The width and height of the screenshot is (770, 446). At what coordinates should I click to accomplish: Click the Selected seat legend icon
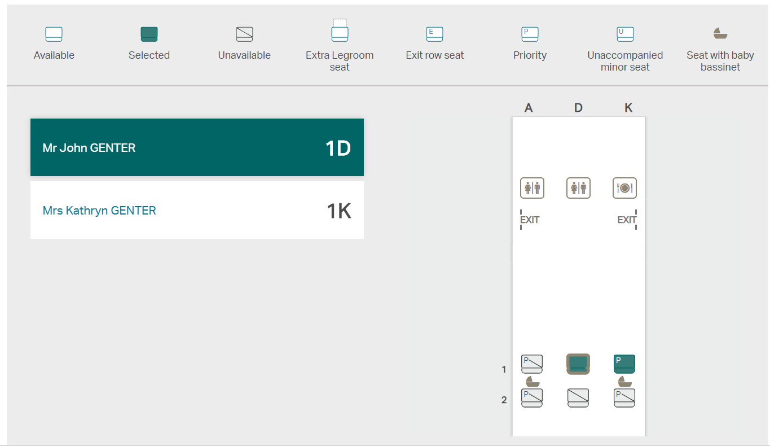point(149,34)
